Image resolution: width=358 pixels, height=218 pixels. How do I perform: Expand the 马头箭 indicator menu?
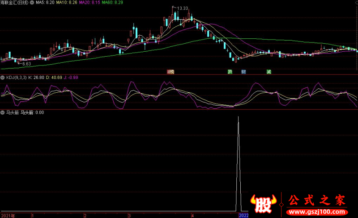[3, 112]
